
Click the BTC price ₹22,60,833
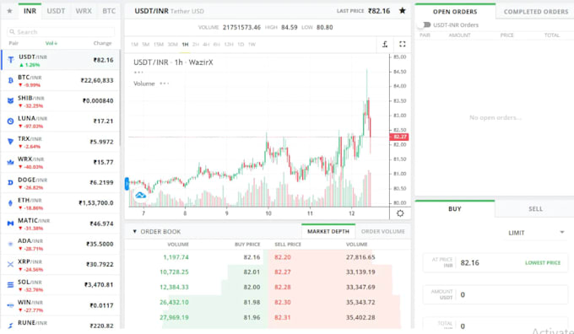click(97, 80)
